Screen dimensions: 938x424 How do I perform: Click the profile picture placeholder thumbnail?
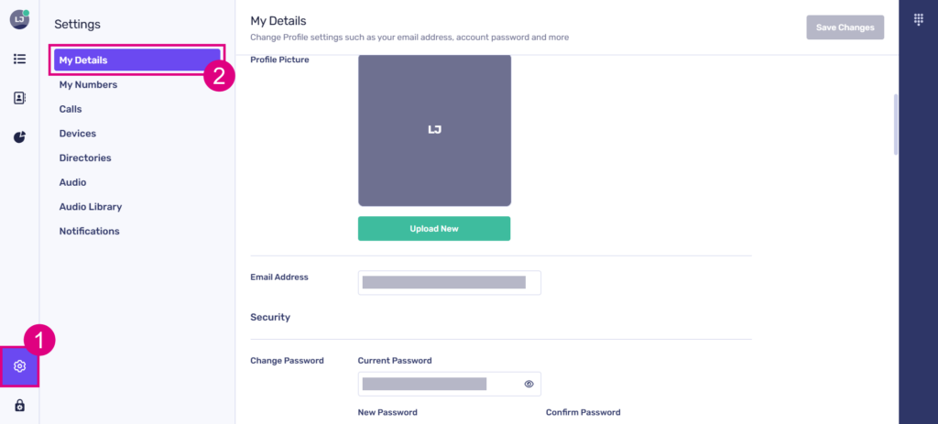(x=434, y=130)
